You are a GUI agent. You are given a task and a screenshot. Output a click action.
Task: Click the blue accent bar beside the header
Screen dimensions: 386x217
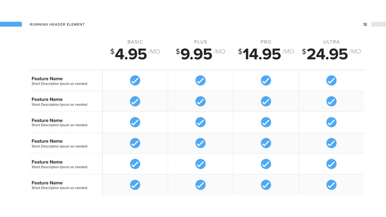click(x=11, y=24)
